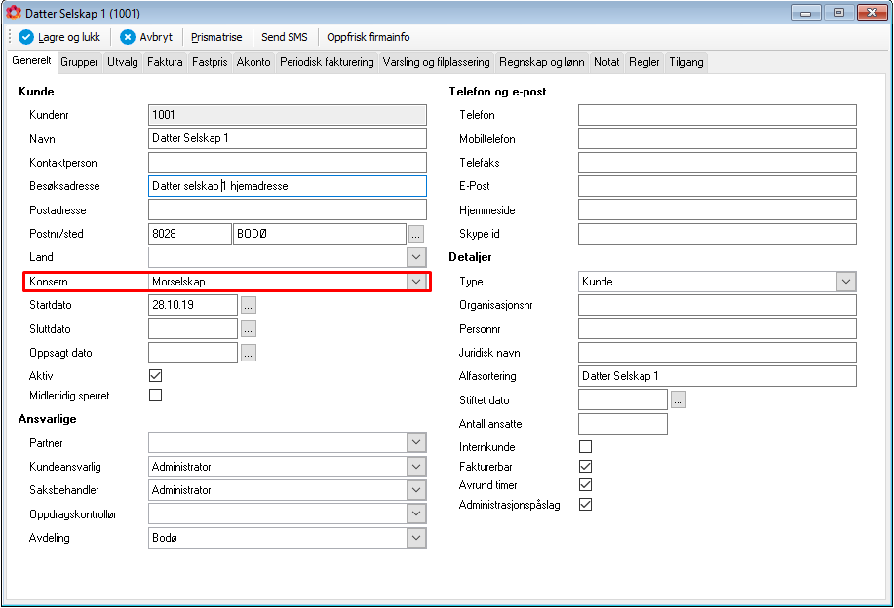Open the Regnskap og lønn tab
The height and width of the screenshot is (608, 894).
[x=542, y=62]
